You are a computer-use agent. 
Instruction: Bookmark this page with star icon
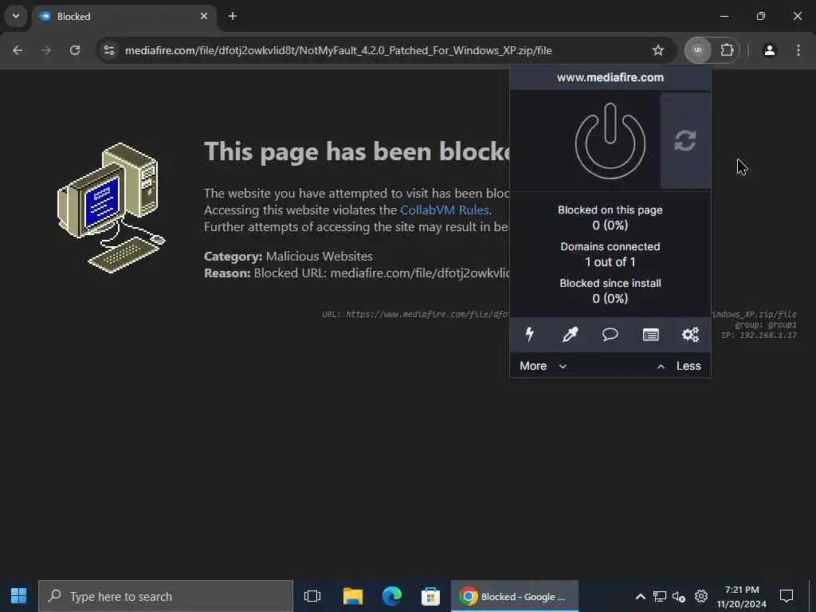pyautogui.click(x=657, y=50)
